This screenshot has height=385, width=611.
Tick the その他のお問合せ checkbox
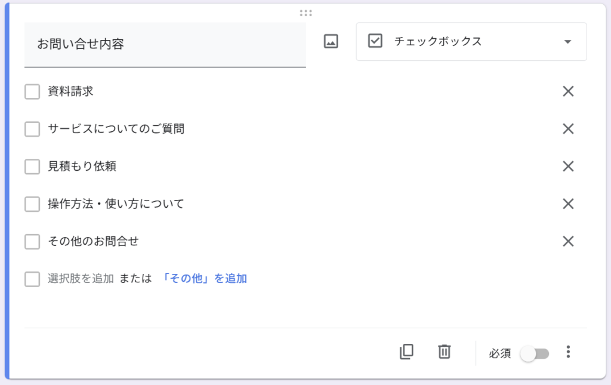(x=32, y=242)
